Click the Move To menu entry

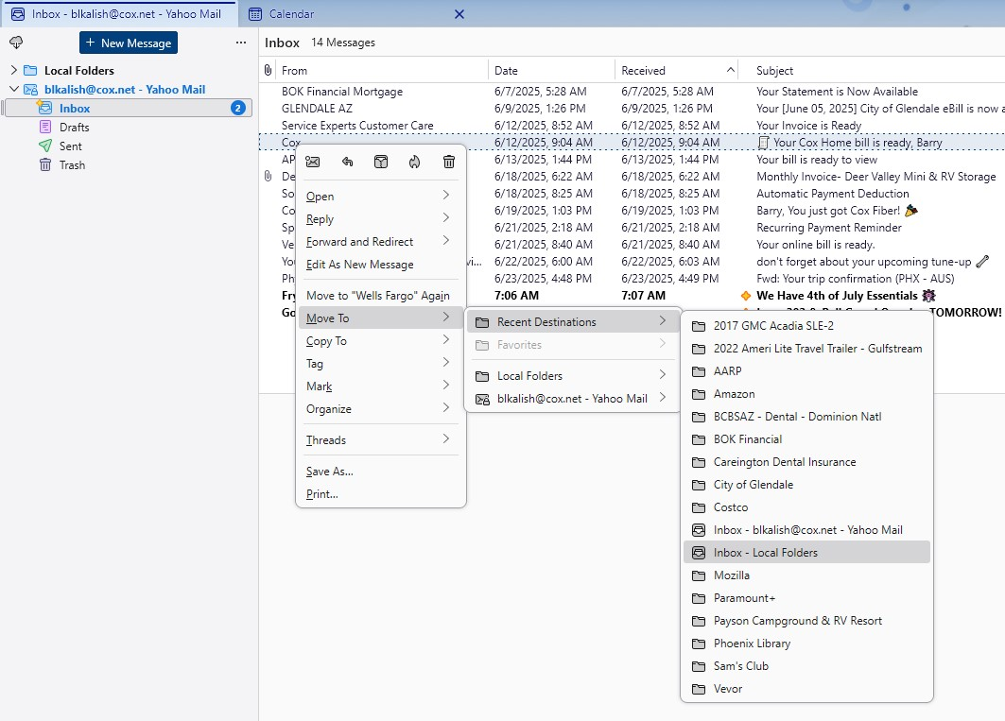pyautogui.click(x=381, y=318)
